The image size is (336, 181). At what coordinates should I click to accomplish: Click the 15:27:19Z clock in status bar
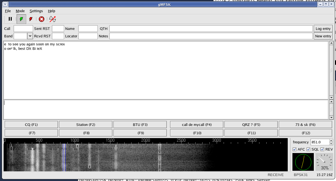coord(324,175)
